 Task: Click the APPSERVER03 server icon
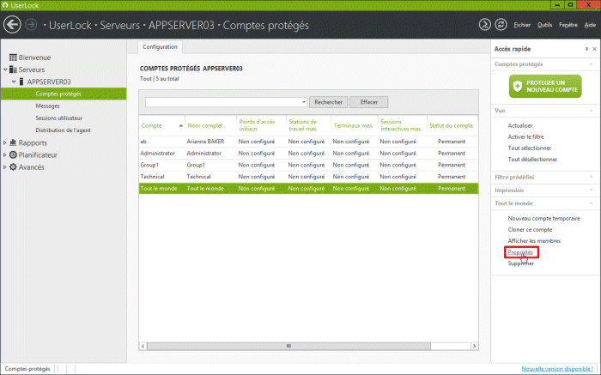point(21,82)
